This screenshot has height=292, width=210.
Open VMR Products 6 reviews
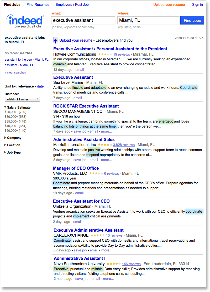pos(112,173)
